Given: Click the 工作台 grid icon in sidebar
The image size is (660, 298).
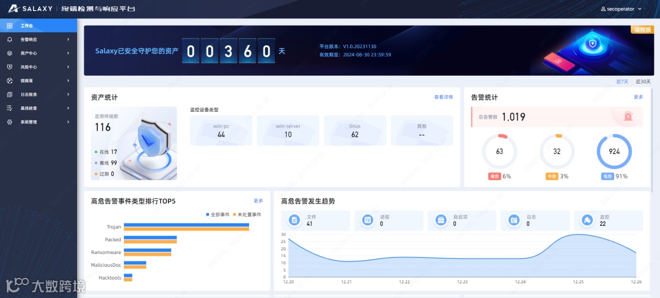Looking at the screenshot, I should click(10, 26).
